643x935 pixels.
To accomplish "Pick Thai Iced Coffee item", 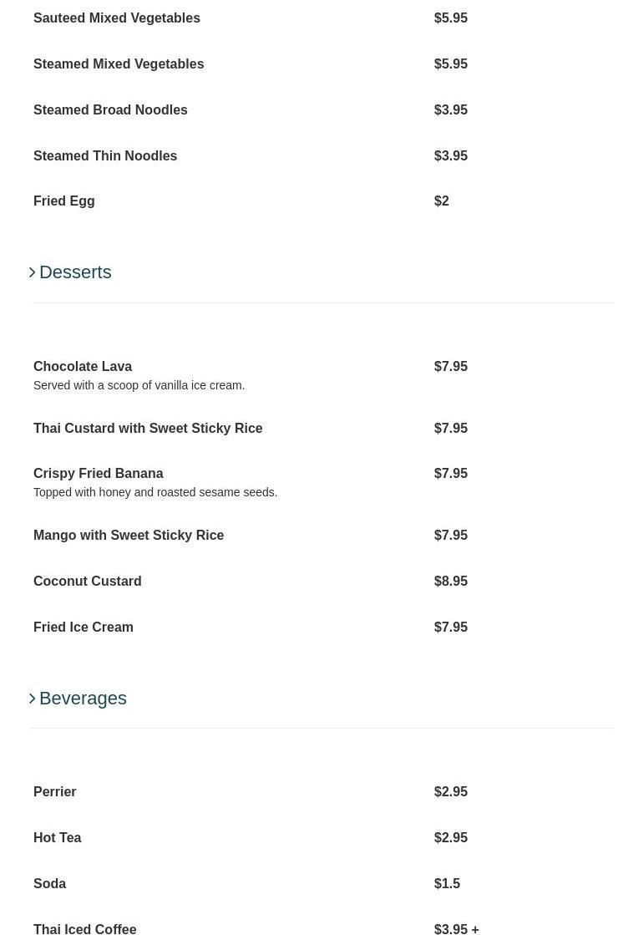I will (x=85, y=928).
